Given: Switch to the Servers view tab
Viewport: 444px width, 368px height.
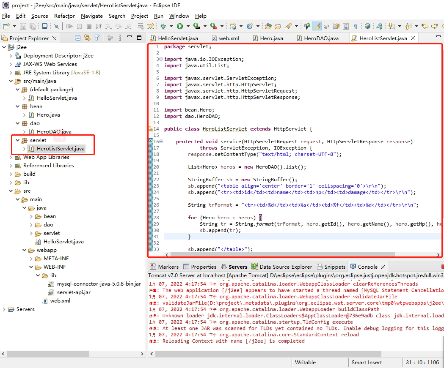Looking at the screenshot, I should [x=234, y=267].
